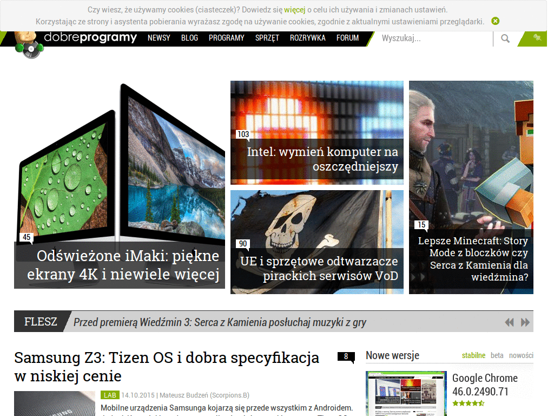Click the Google Chrome star rating

469,403
